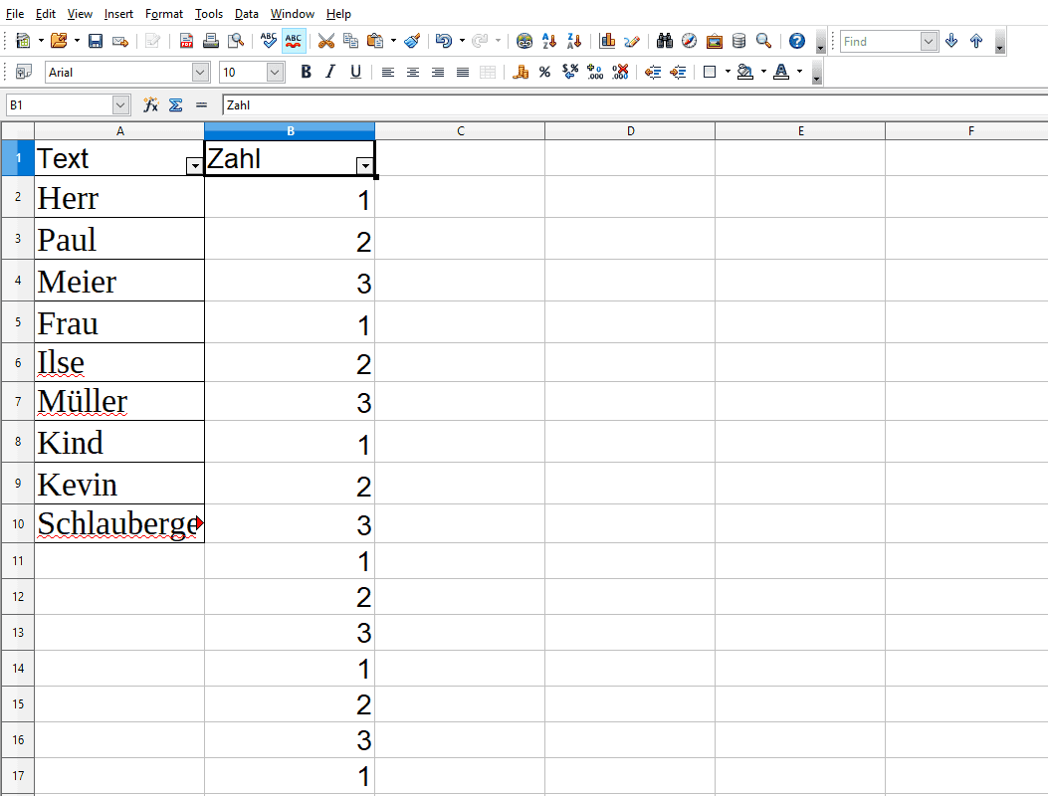This screenshot has width=1048, height=796.
Task: Export directly as PDF
Action: click(187, 41)
